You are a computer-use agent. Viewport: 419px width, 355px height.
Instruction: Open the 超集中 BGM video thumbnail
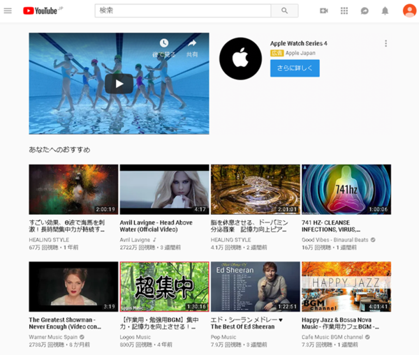164,287
